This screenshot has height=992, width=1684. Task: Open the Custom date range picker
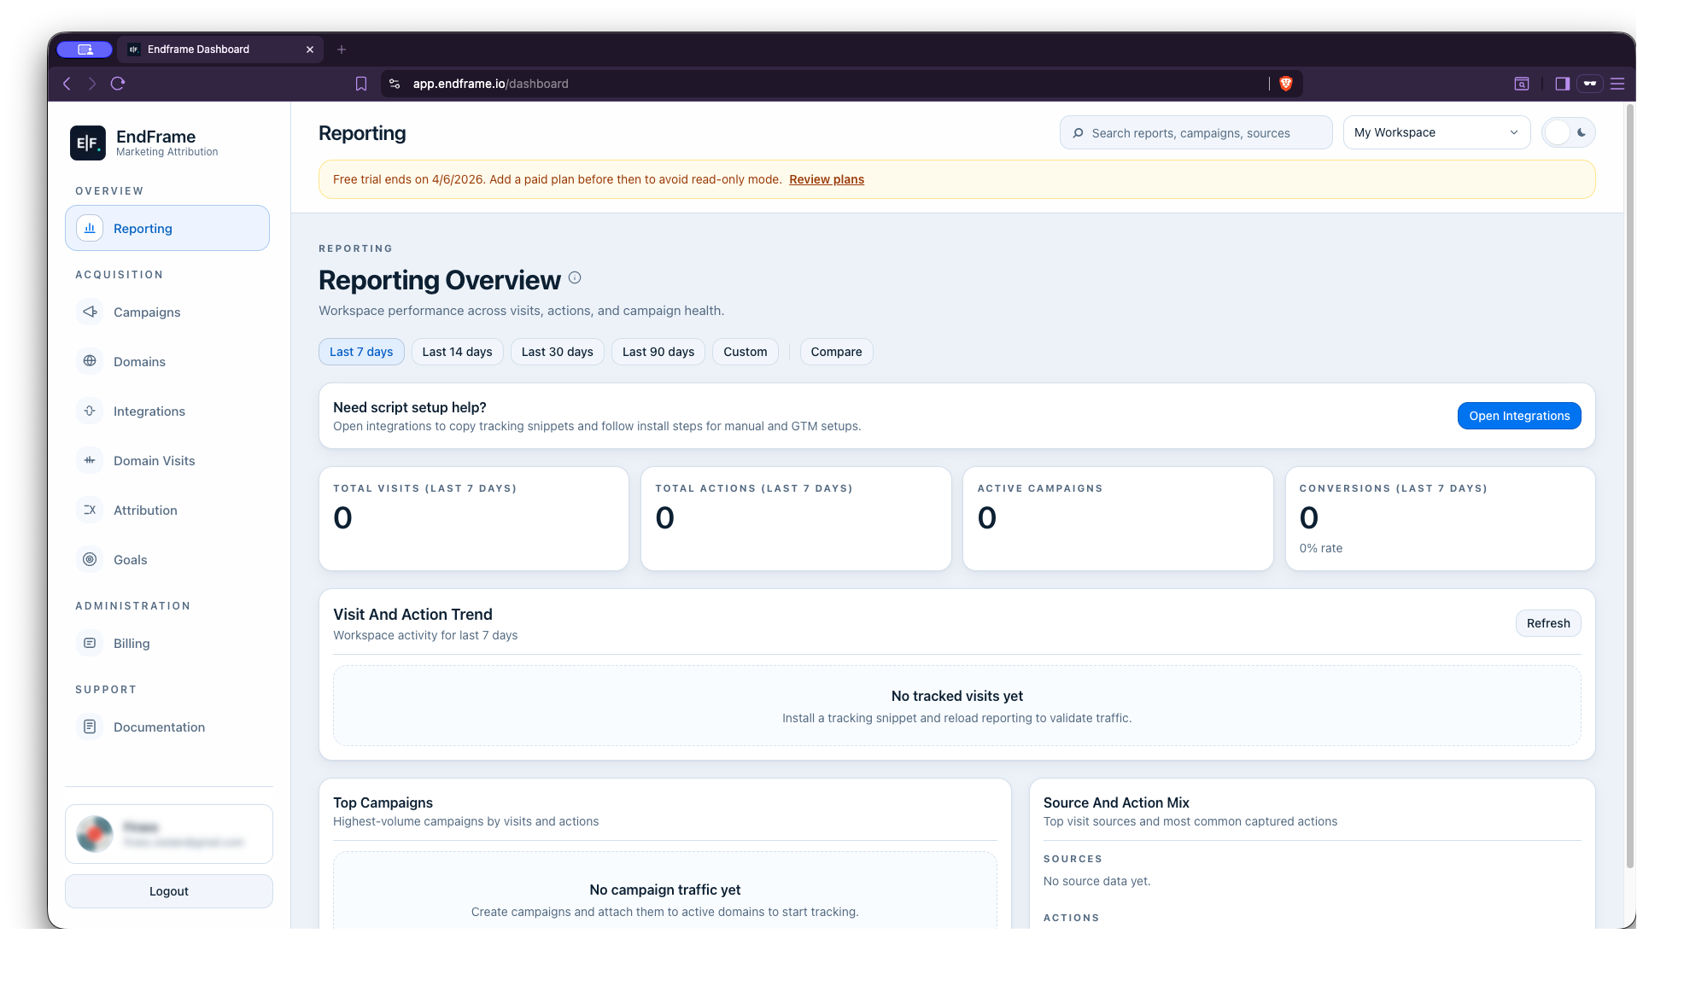pos(745,352)
